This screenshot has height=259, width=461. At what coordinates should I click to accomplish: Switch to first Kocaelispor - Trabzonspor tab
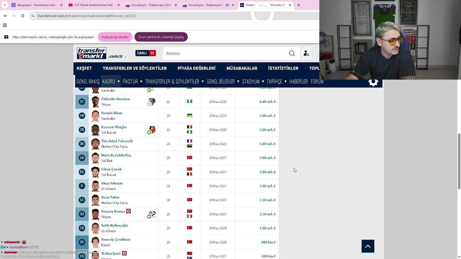tap(151, 5)
